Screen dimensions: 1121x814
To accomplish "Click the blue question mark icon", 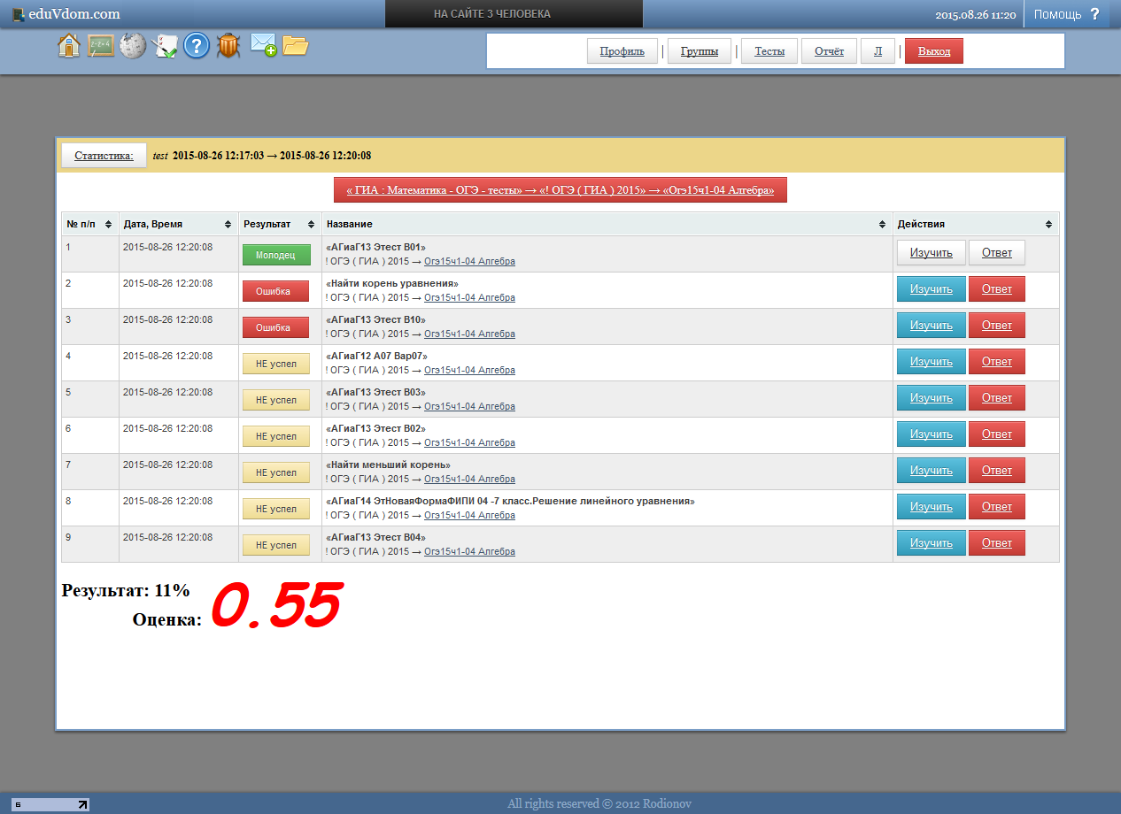I will (197, 46).
